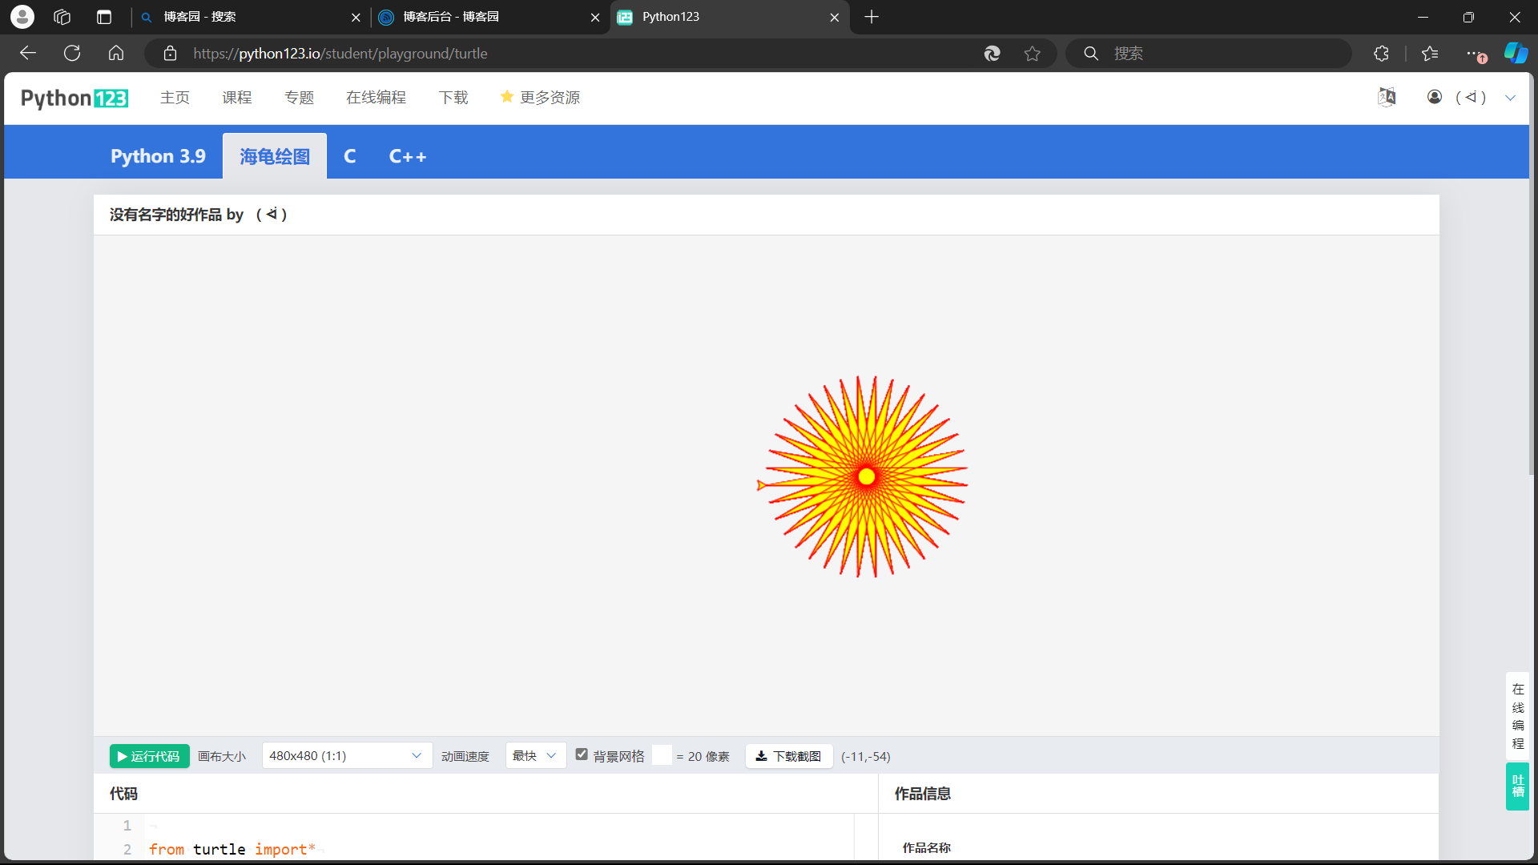Click the language translate icon
Image resolution: width=1538 pixels, height=865 pixels.
pyautogui.click(x=1387, y=97)
